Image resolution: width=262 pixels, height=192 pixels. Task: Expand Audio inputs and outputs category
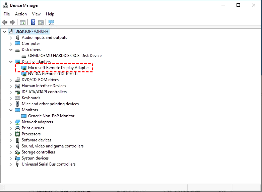pyautogui.click(x=11, y=38)
